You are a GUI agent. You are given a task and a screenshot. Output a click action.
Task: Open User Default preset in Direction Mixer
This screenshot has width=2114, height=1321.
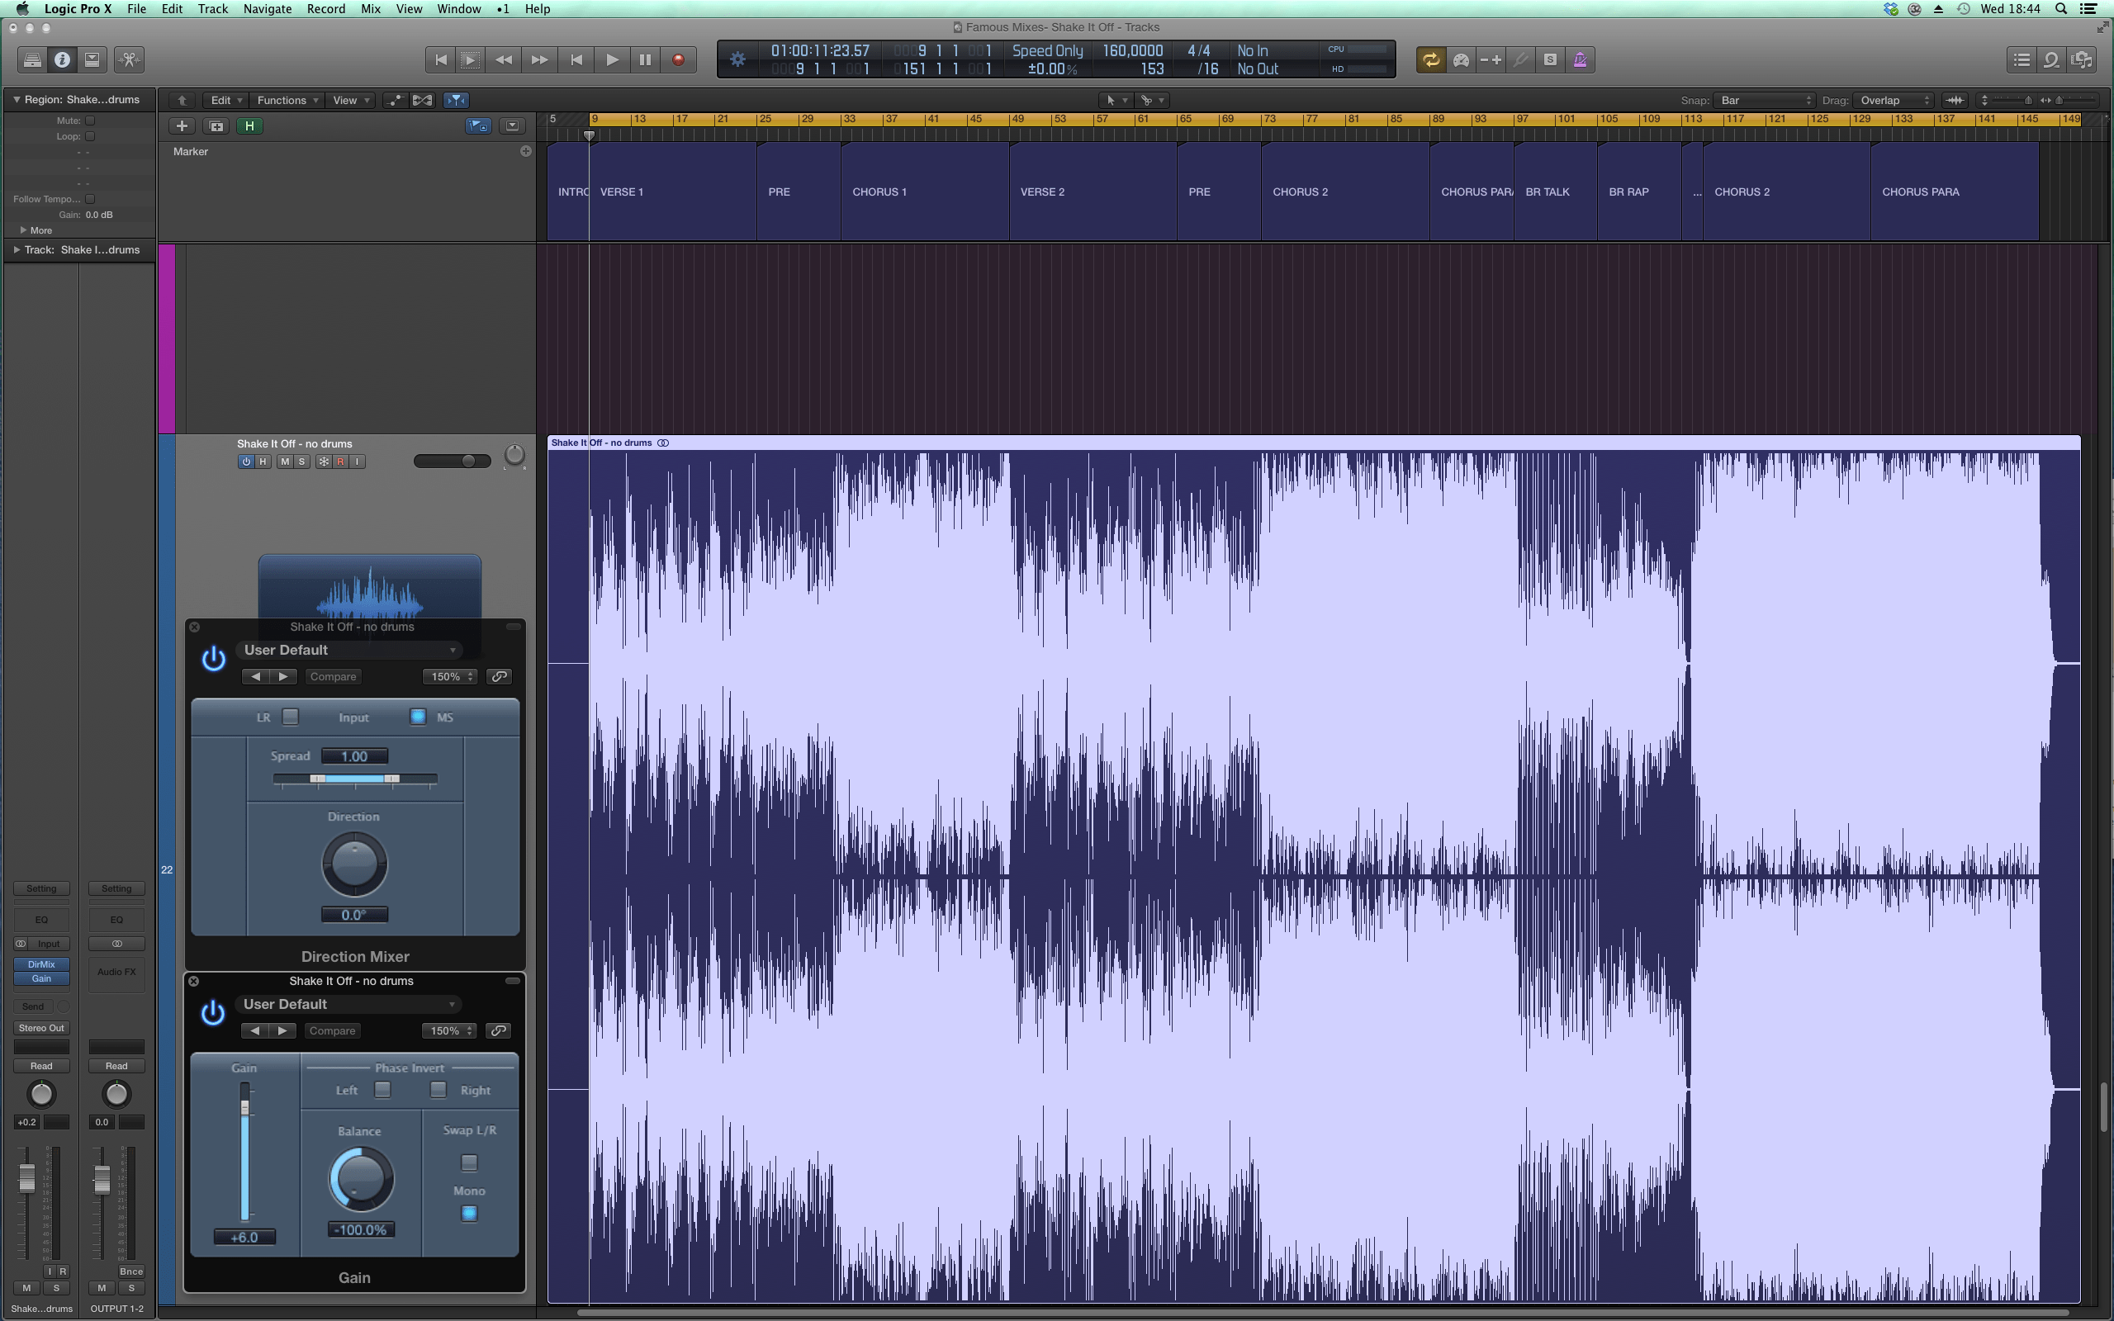click(x=348, y=650)
